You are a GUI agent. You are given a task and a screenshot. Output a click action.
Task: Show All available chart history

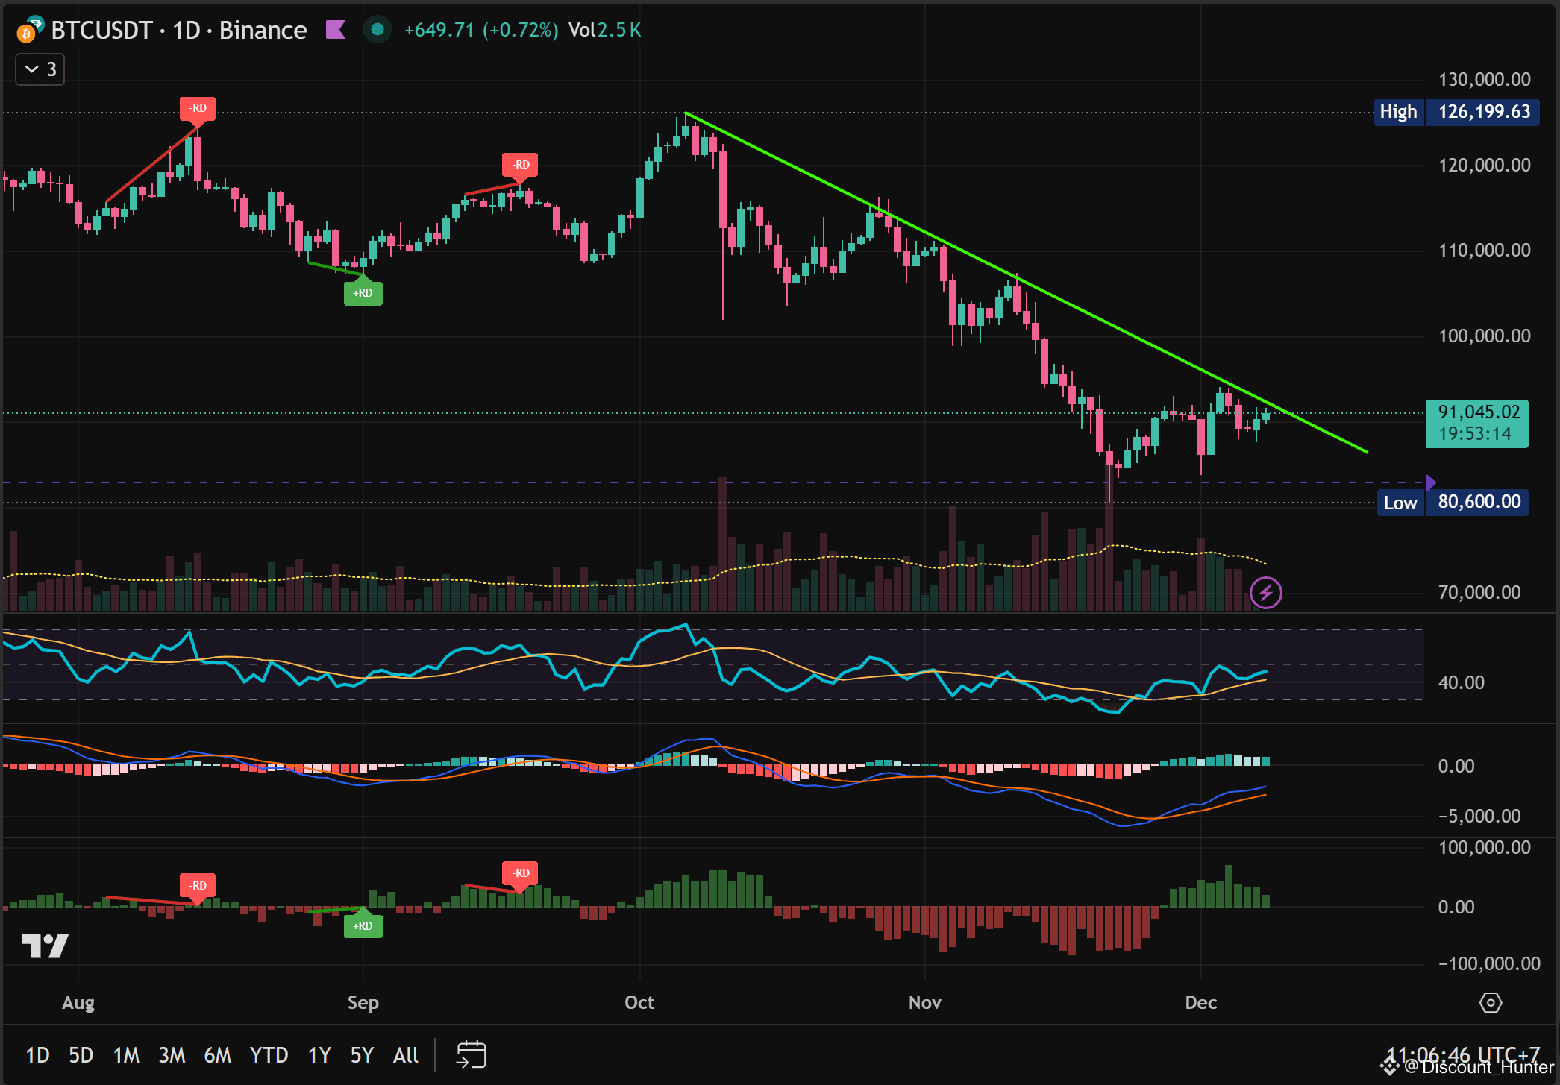click(406, 1055)
